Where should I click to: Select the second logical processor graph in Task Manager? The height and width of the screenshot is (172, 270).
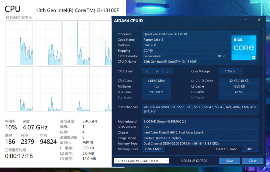click(x=48, y=43)
